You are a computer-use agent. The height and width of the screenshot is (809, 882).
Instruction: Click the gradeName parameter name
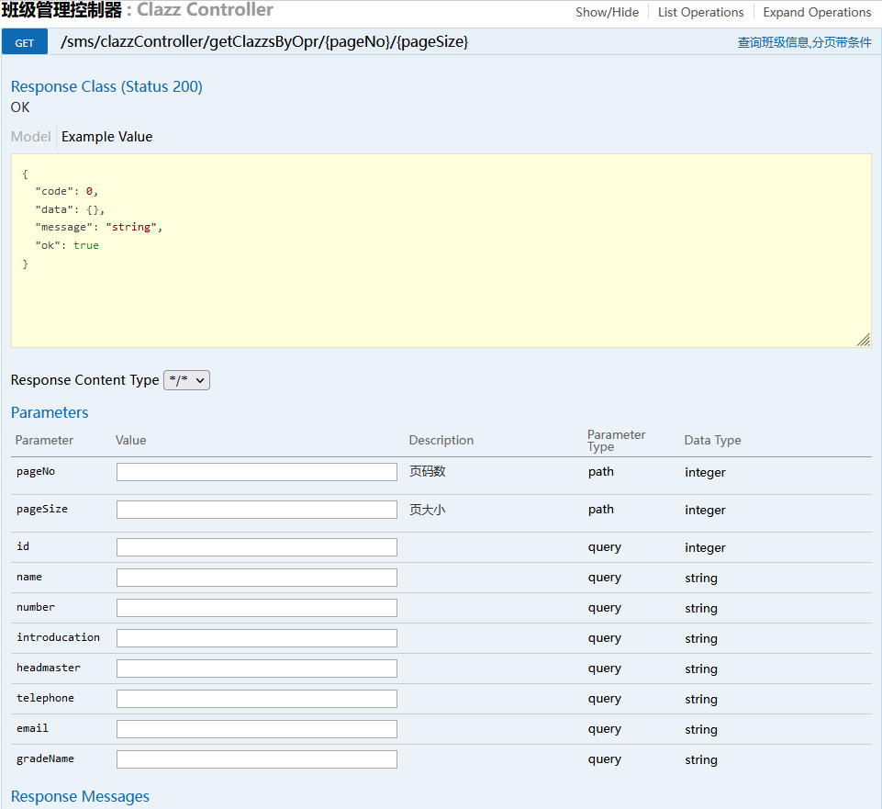45,758
